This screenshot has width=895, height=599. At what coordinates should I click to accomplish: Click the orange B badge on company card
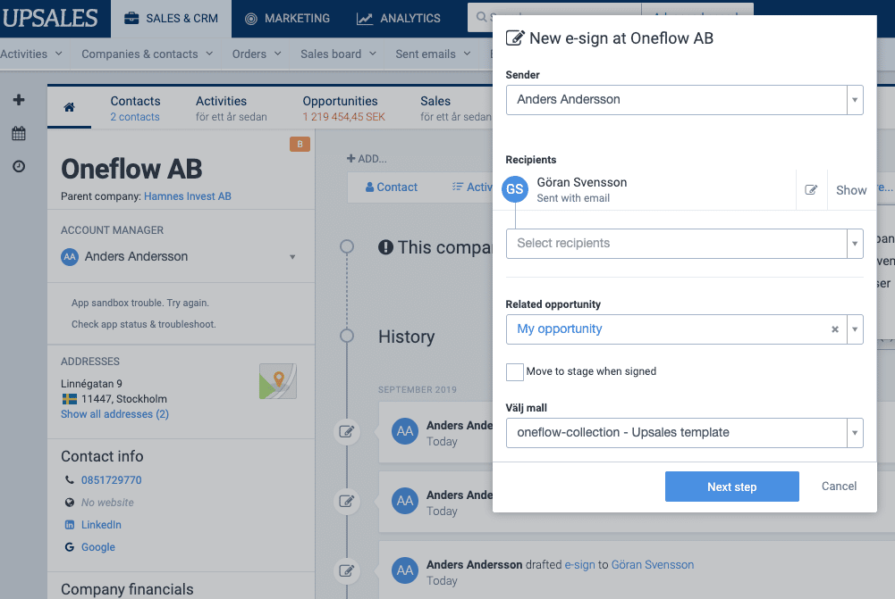click(300, 145)
